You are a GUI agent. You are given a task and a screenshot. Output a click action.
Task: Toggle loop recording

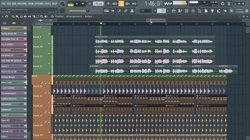coord(134,3)
